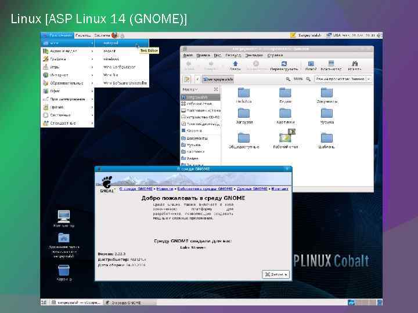The height and width of the screenshot is (313, 418).
Task: Reload the folder with Перезагрузить button
Action: coord(284,65)
